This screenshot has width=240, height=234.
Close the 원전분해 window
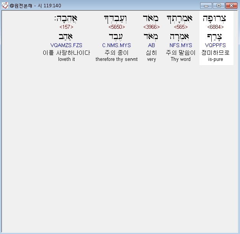(231, 6)
